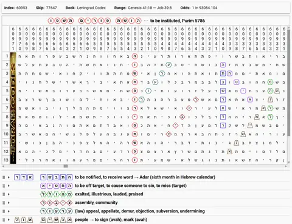Click purple-outlined letter in row 4, column 60938

tap(237, 82)
